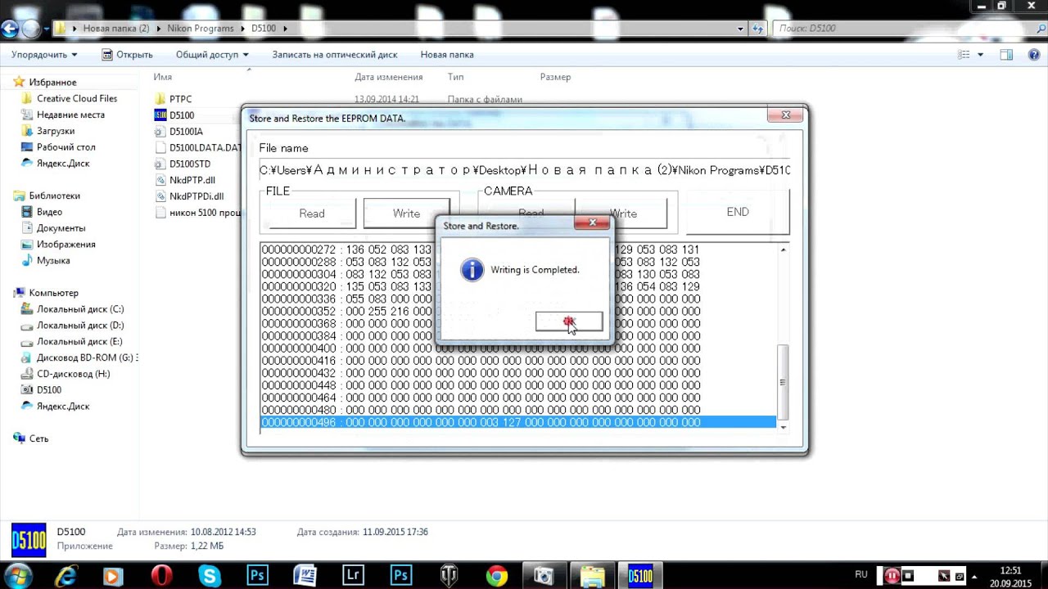The width and height of the screenshot is (1048, 589).
Task: Open the Видео library
Action: point(49,212)
